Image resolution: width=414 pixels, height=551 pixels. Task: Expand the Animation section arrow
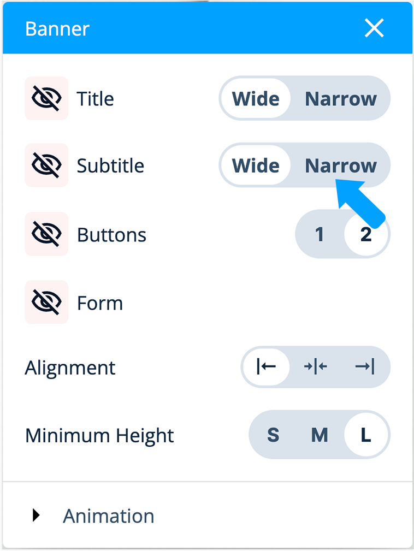click(x=36, y=516)
